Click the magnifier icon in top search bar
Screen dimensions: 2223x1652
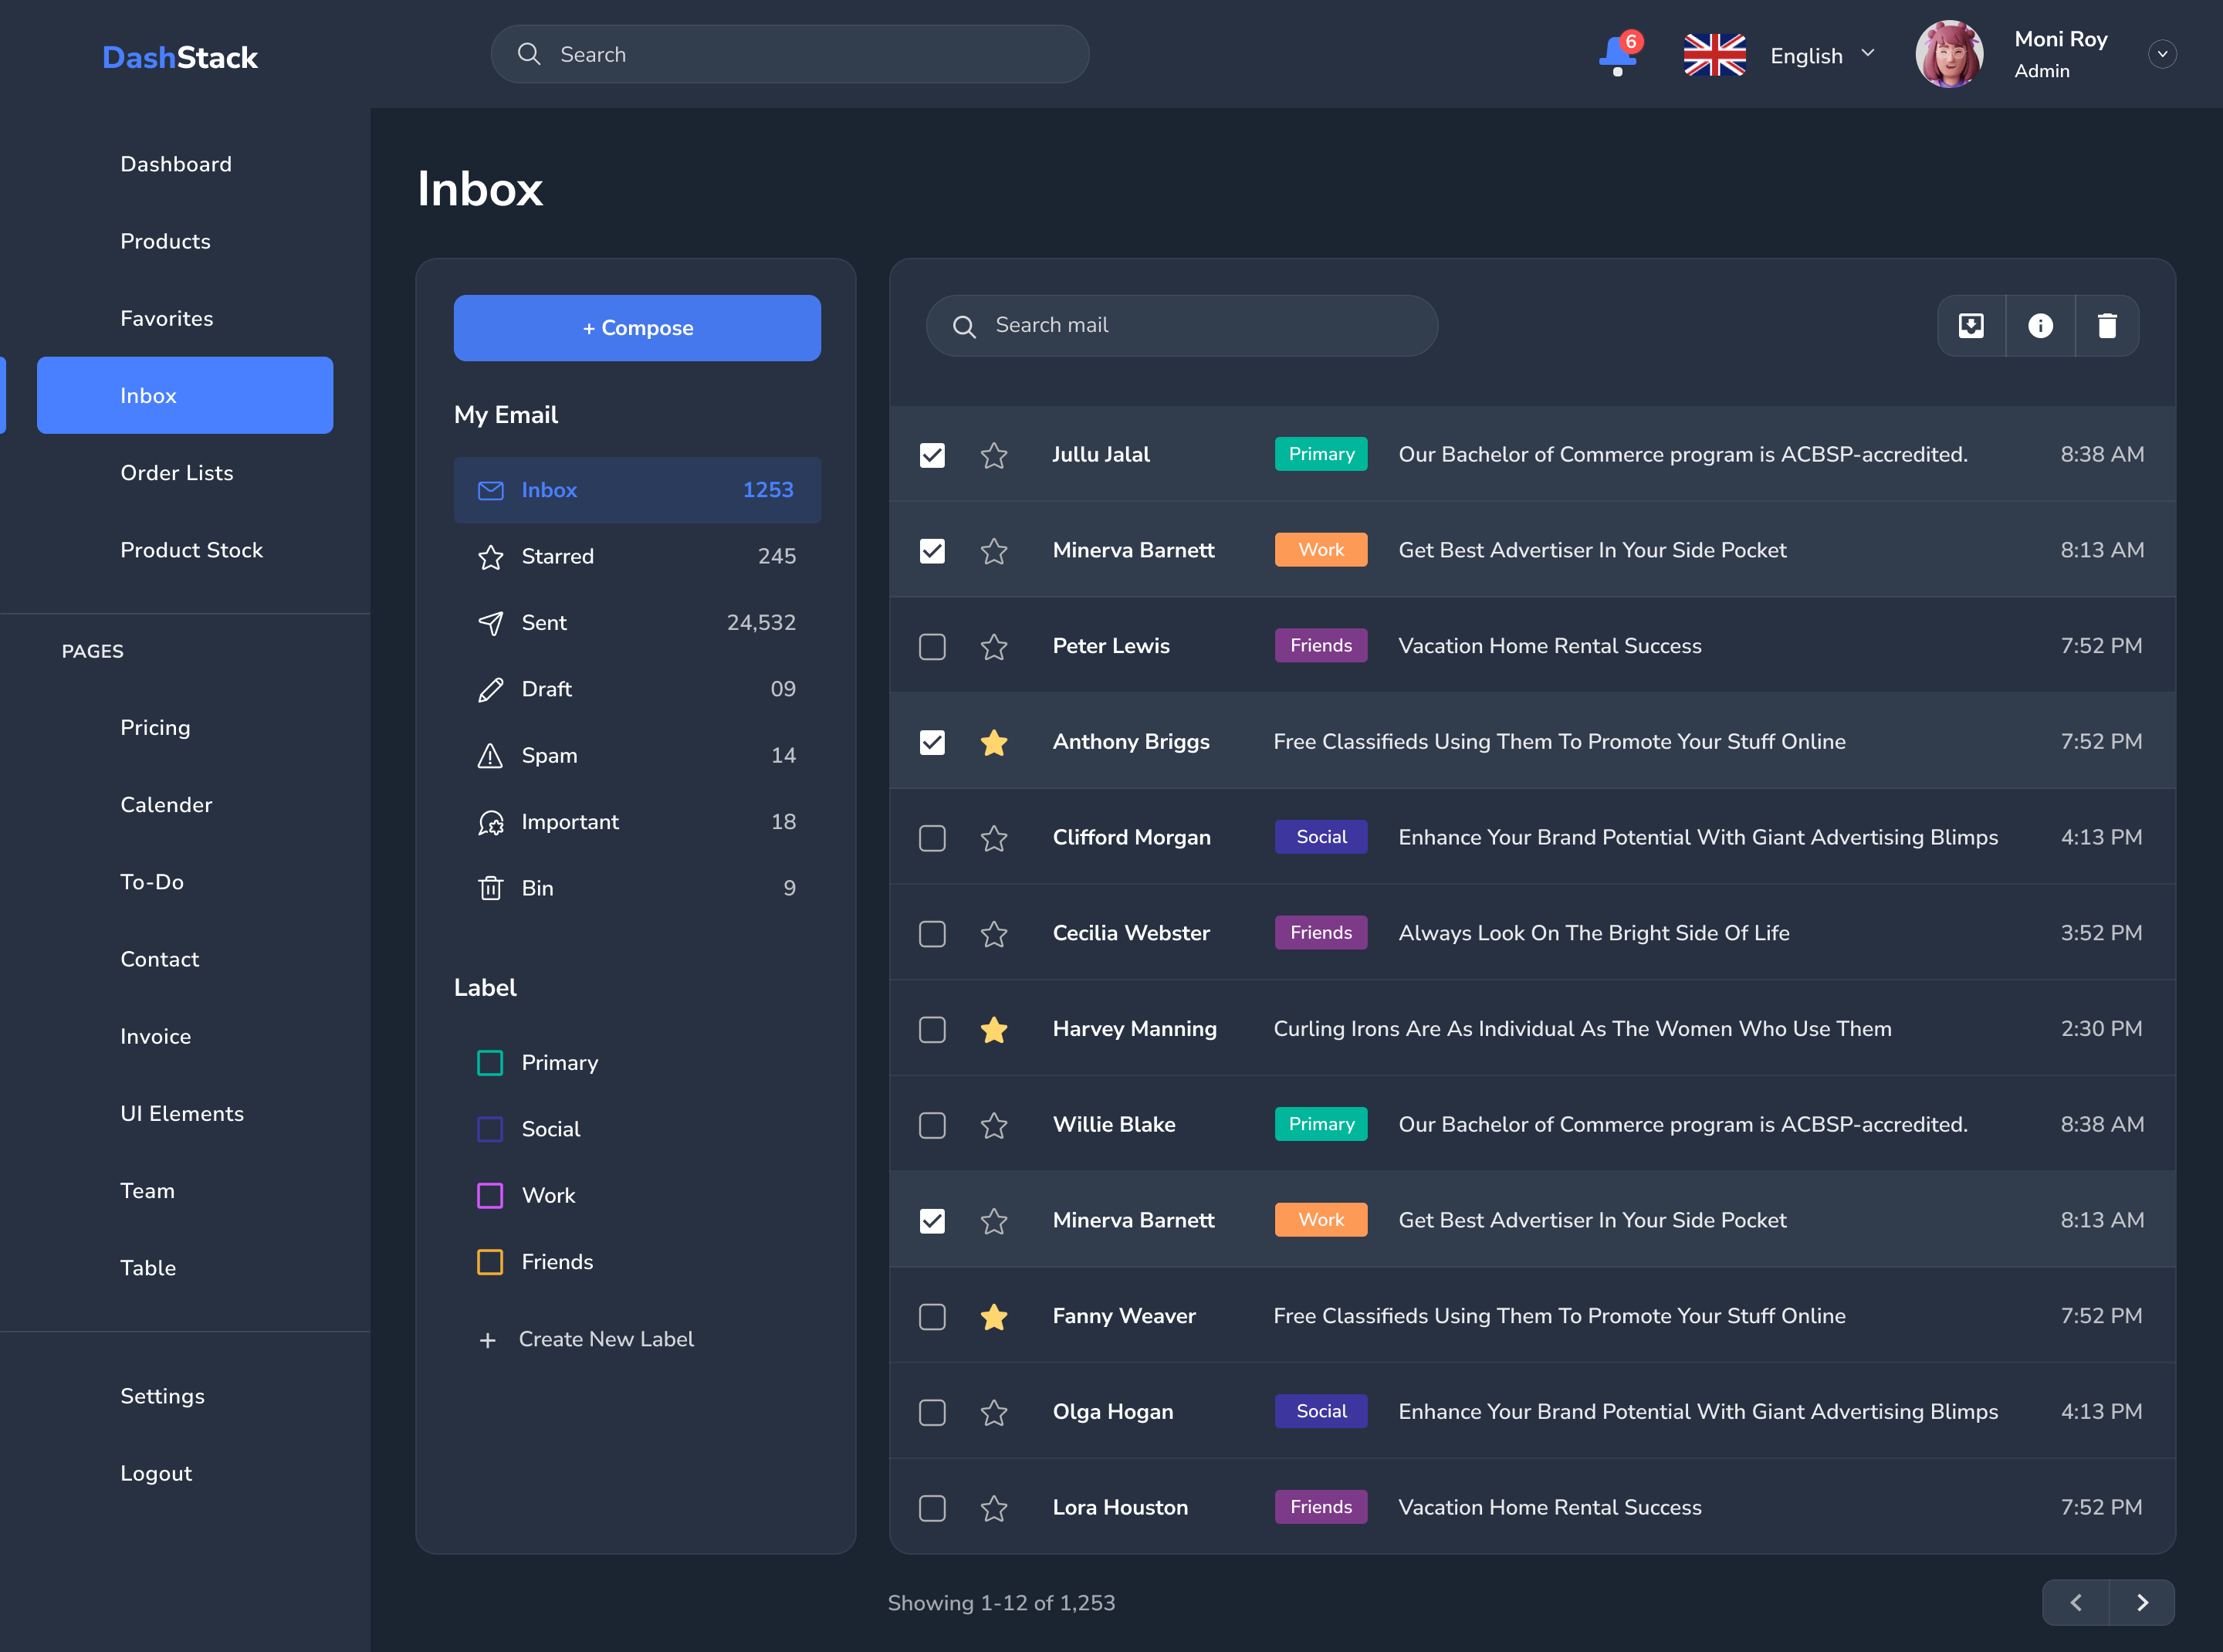point(529,54)
